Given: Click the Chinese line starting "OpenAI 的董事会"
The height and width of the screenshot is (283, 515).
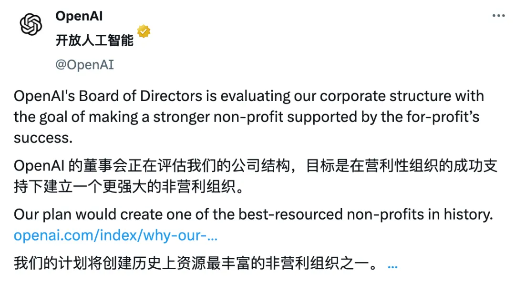Looking at the screenshot, I should click(x=256, y=166).
